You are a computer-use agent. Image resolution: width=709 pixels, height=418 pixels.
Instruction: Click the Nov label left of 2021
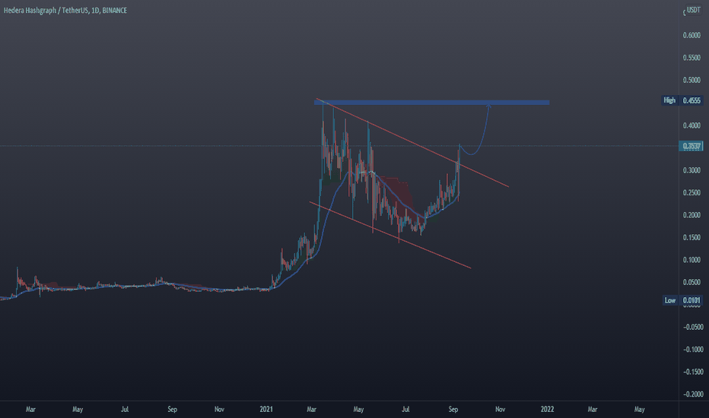pyautogui.click(x=219, y=409)
